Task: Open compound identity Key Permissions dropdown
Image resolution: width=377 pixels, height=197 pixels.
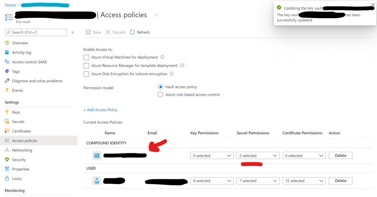Action: [x=212, y=156]
